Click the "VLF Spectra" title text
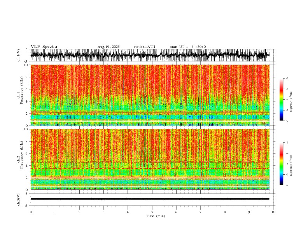308x238 pixels. (44, 47)
